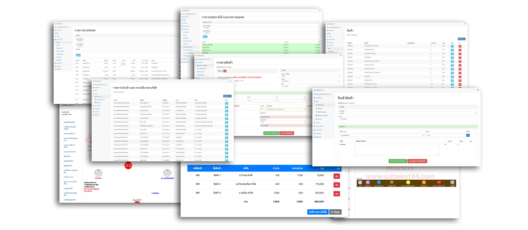Image resolution: width=528 pixels, height=230 pixels.
Task: Open รายได้ Unilevel link
Action: click(x=69, y=177)
